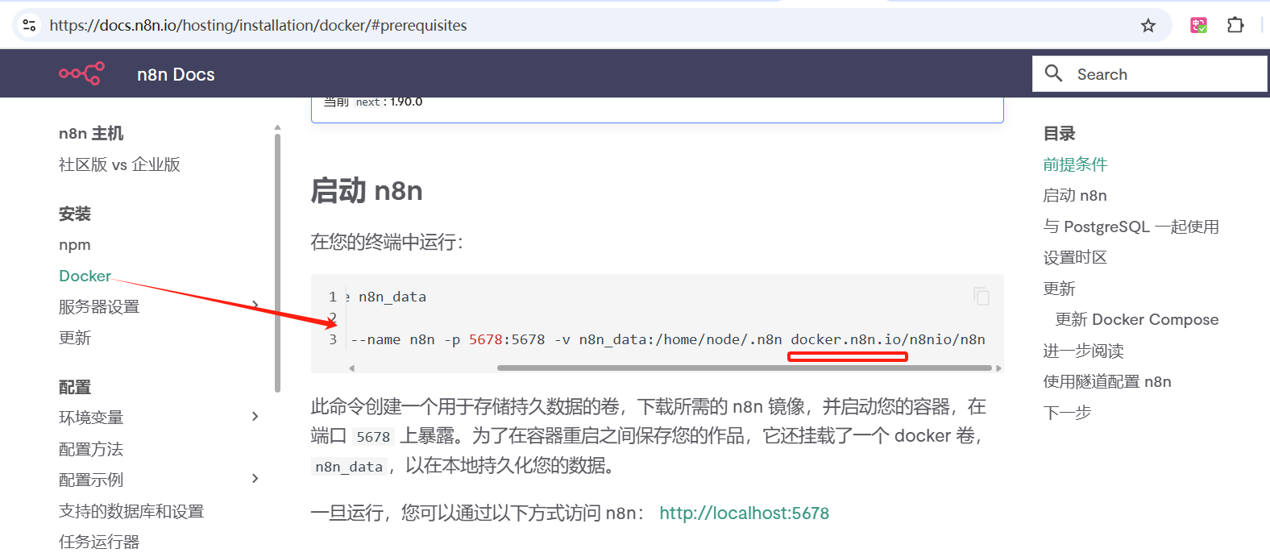Open the Docker sidebar link
The height and width of the screenshot is (557, 1270).
click(85, 276)
